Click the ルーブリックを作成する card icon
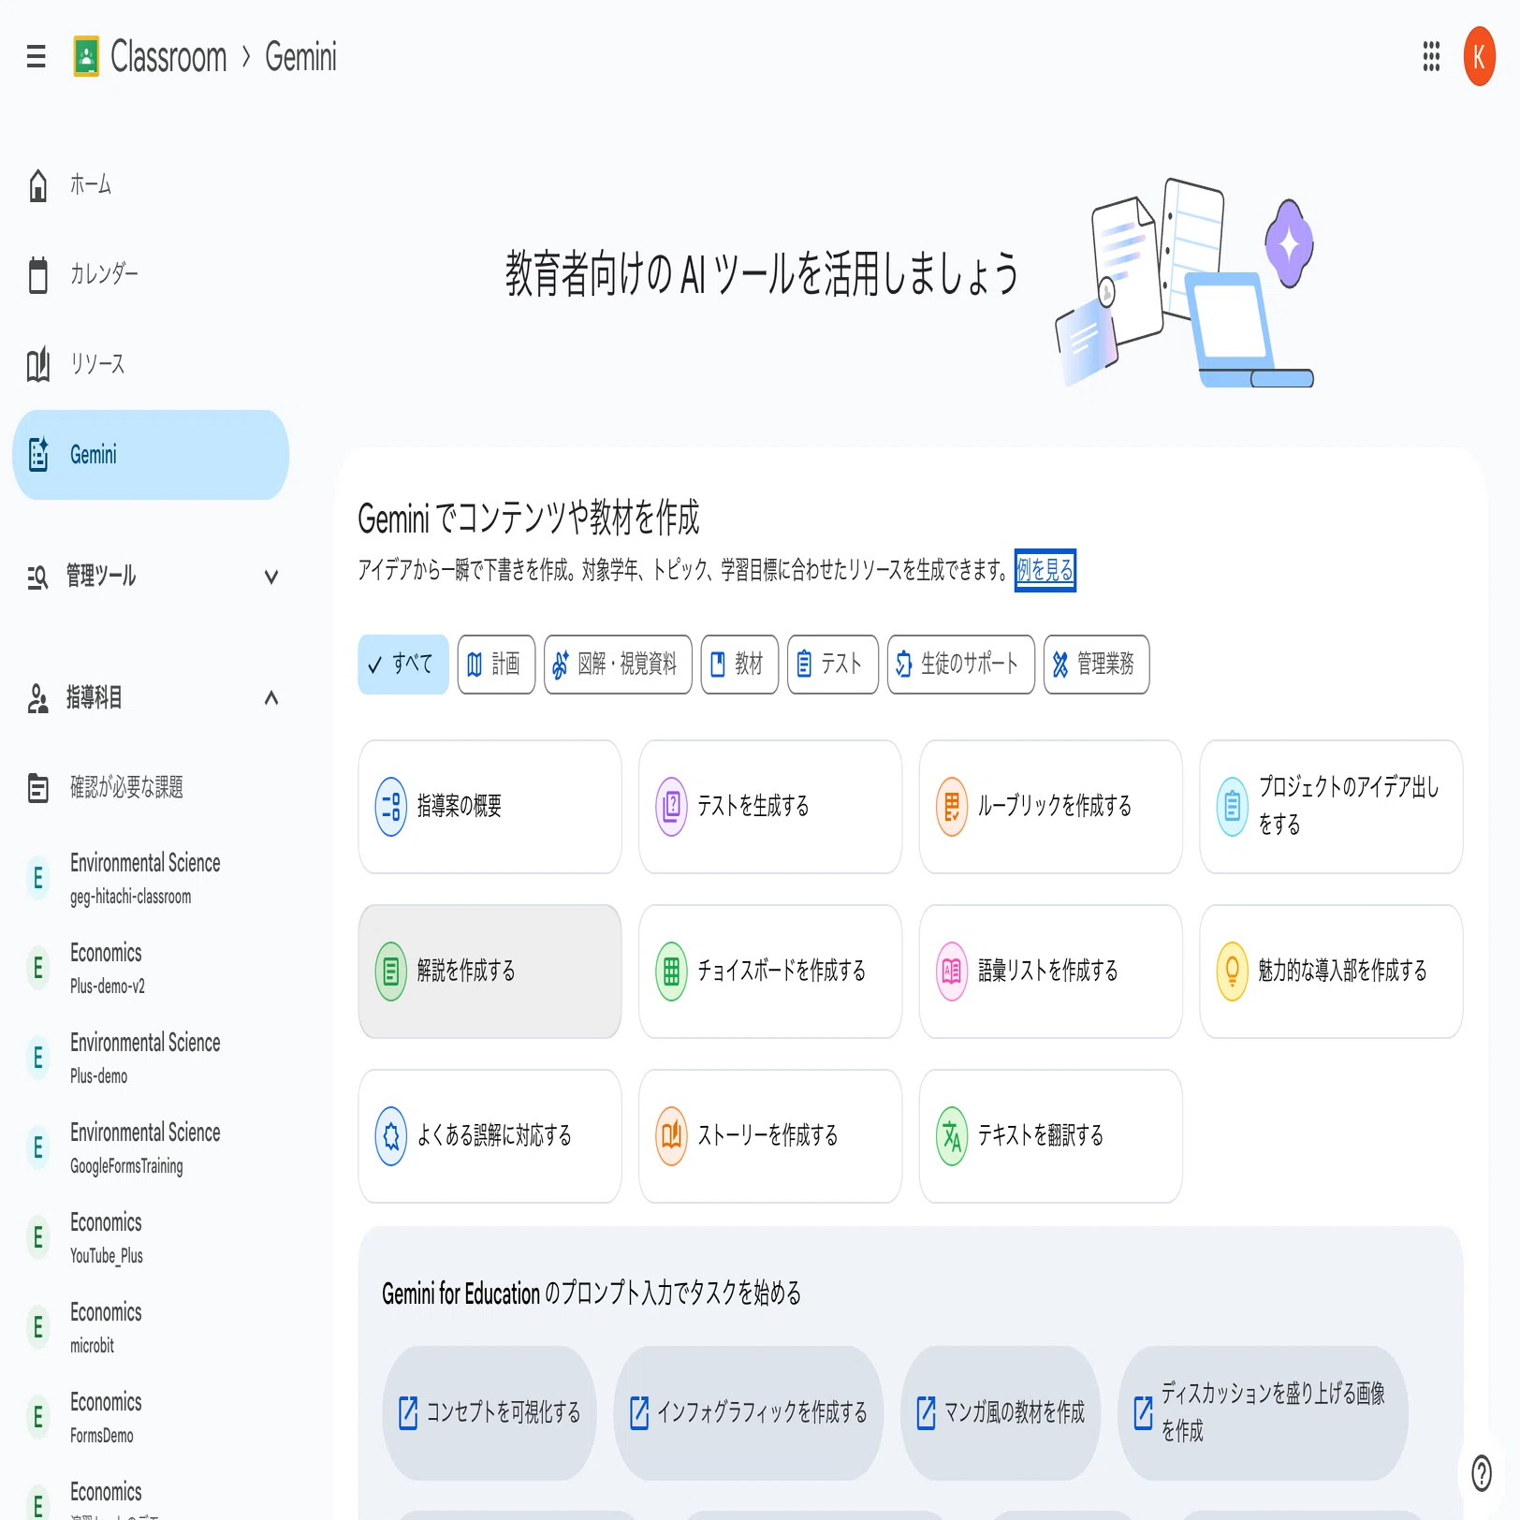Viewport: 1520px width, 1520px height. (x=952, y=807)
